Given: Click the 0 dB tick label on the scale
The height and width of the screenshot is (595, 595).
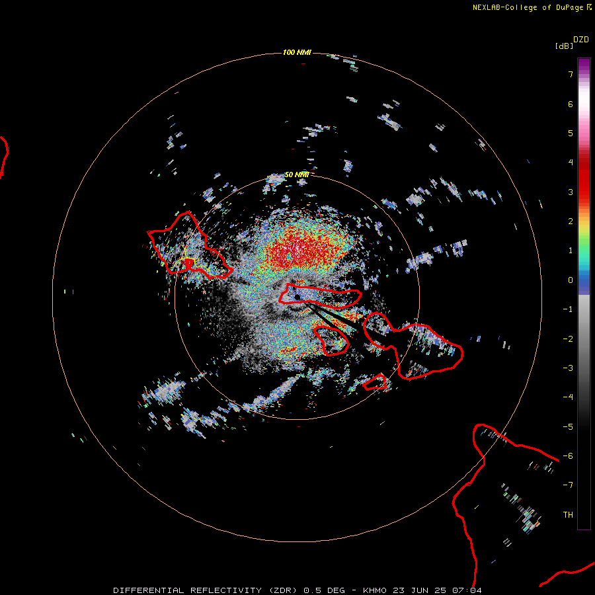Looking at the screenshot, I should click(x=571, y=280).
